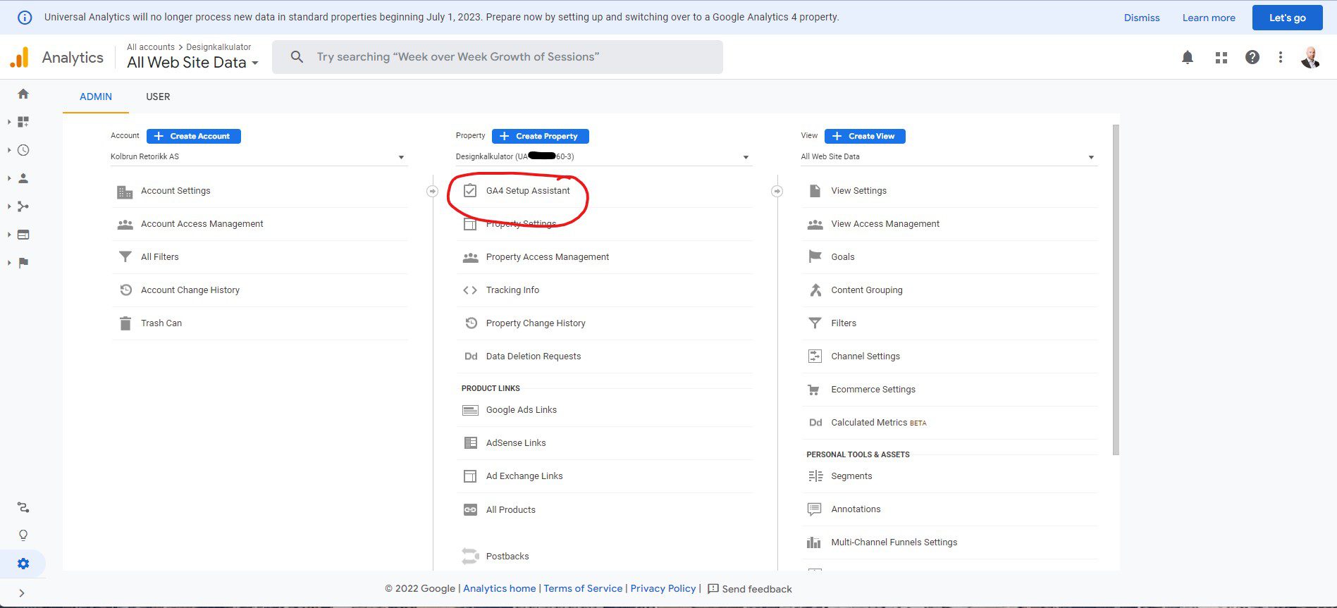The width and height of the screenshot is (1337, 608).
Task: Open the All Web Site Data header selector
Action: pyautogui.click(x=192, y=63)
